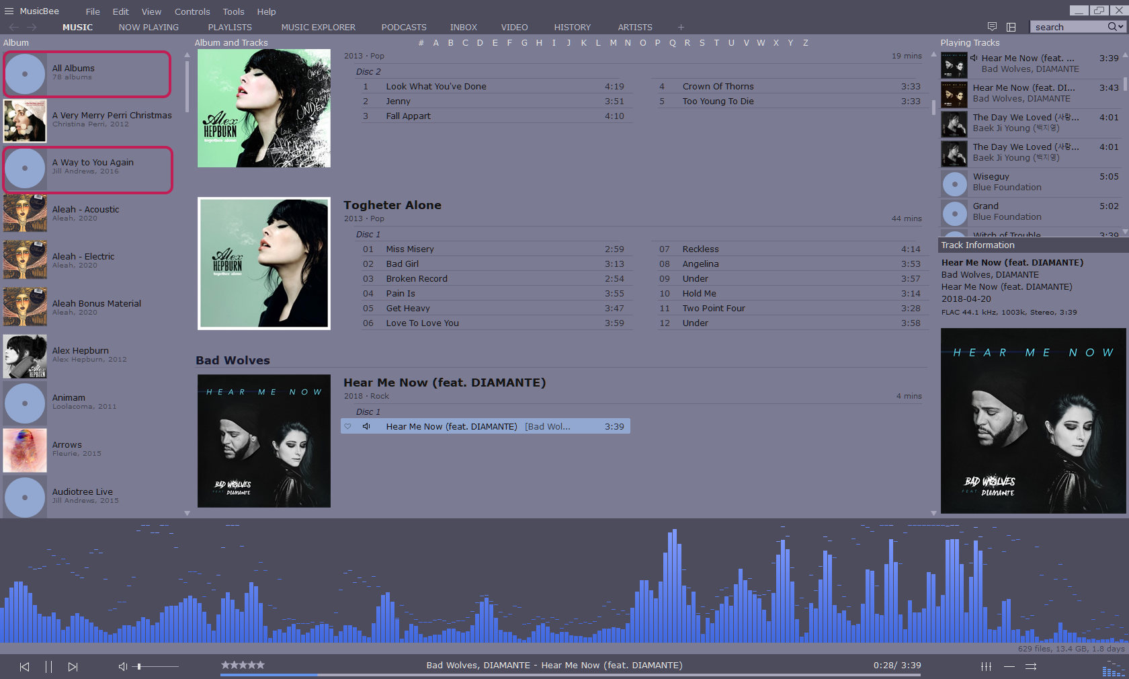This screenshot has height=679, width=1129.
Task: Select track Crown Of Thorns
Action: tap(790, 86)
